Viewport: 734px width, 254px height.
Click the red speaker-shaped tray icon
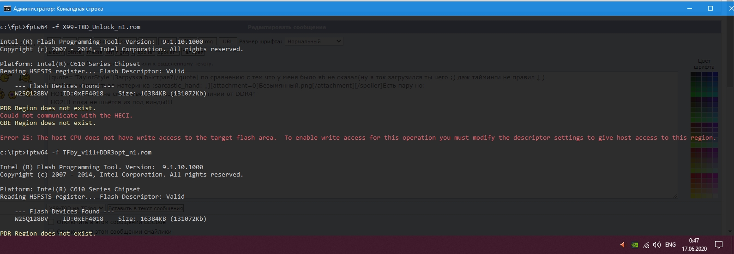[623, 245]
